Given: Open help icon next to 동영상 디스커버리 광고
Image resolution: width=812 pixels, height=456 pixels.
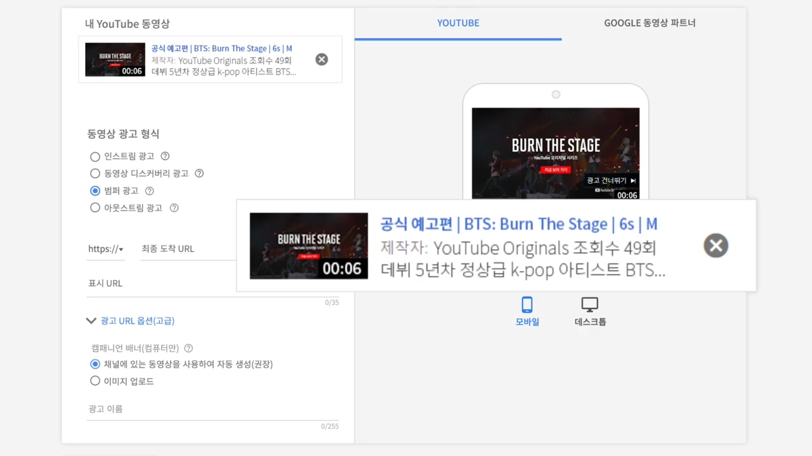Looking at the screenshot, I should [x=199, y=174].
